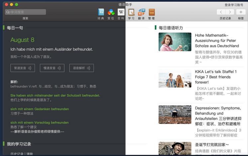Screen dimensions: 248x156
Task: Click the magnifier dropdown in search box
Action: click(x=8, y=12)
